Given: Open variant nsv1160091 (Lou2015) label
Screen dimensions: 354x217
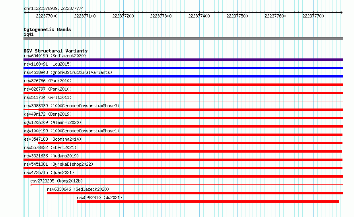Looking at the screenshot, I should click(x=48, y=64).
